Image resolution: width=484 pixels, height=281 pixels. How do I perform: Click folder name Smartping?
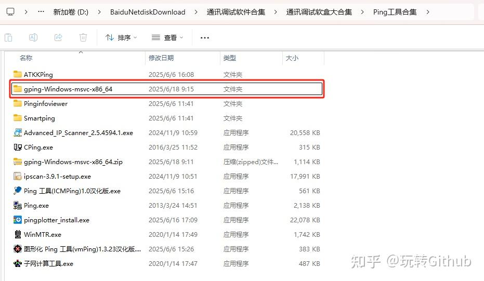point(40,118)
